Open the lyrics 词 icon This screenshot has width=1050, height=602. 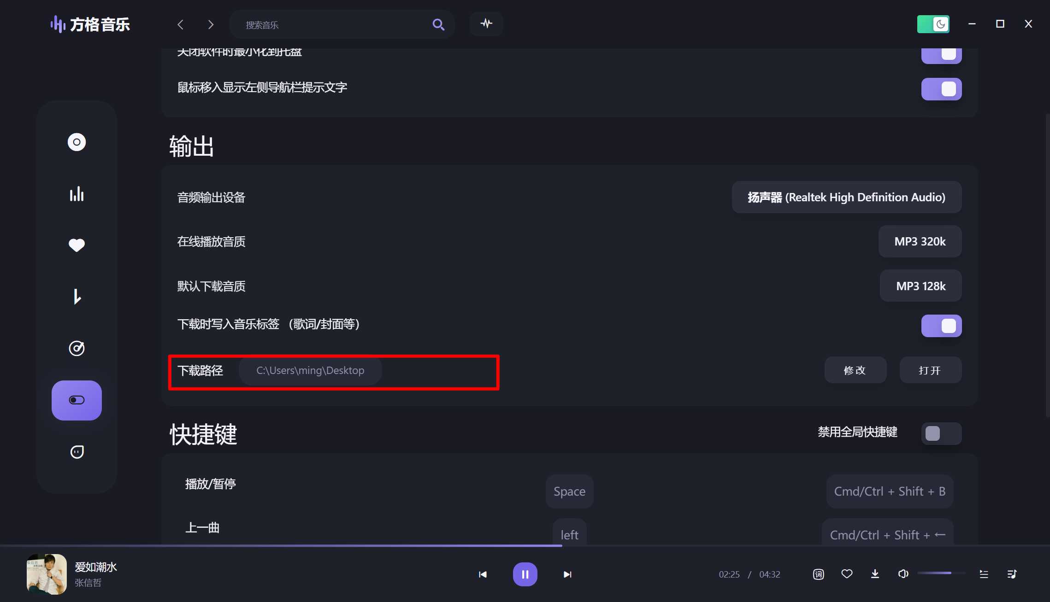tap(818, 574)
